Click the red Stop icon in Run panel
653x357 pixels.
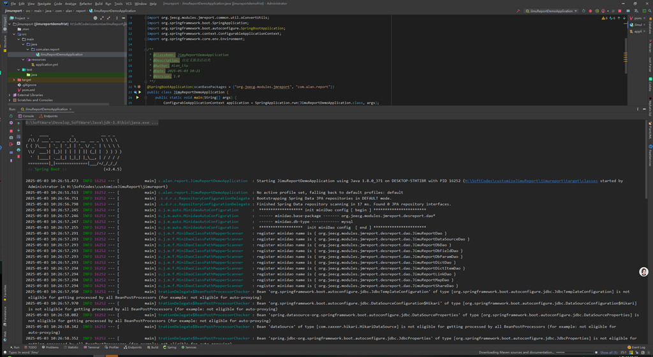point(11,131)
